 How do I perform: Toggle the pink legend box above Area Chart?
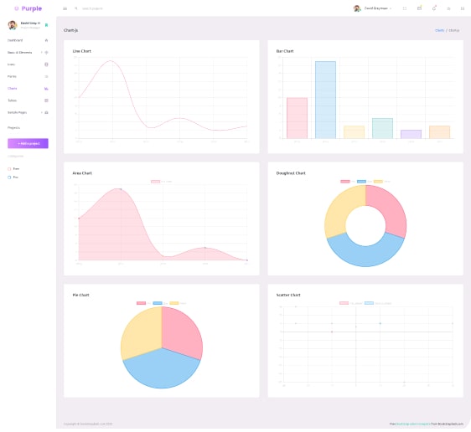tap(155, 182)
